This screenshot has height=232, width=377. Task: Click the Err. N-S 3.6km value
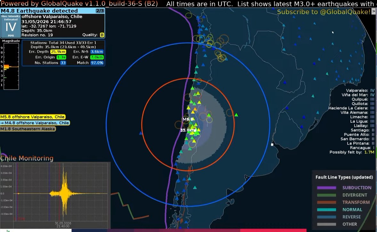tap(97, 52)
